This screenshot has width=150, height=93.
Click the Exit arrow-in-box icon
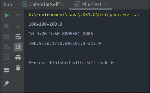(x=6, y=57)
